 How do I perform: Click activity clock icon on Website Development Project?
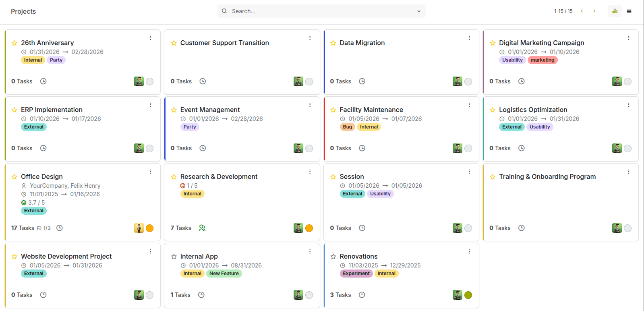coord(43,295)
